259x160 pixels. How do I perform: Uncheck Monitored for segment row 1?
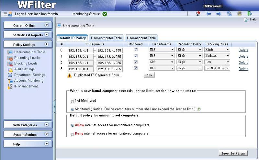tap(136, 56)
